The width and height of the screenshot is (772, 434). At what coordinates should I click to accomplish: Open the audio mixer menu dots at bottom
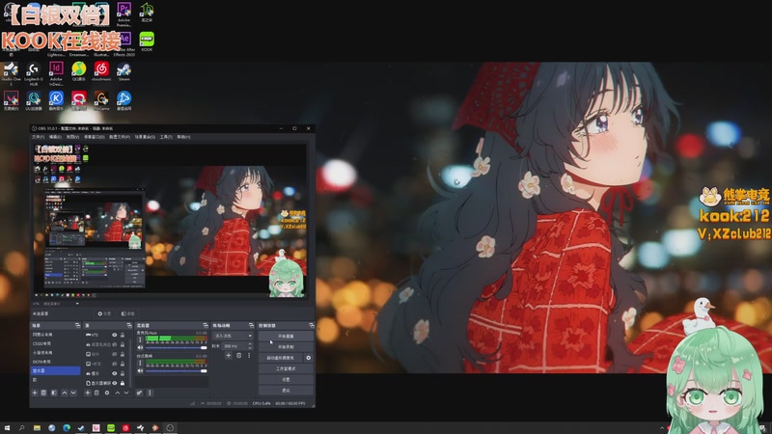click(150, 393)
